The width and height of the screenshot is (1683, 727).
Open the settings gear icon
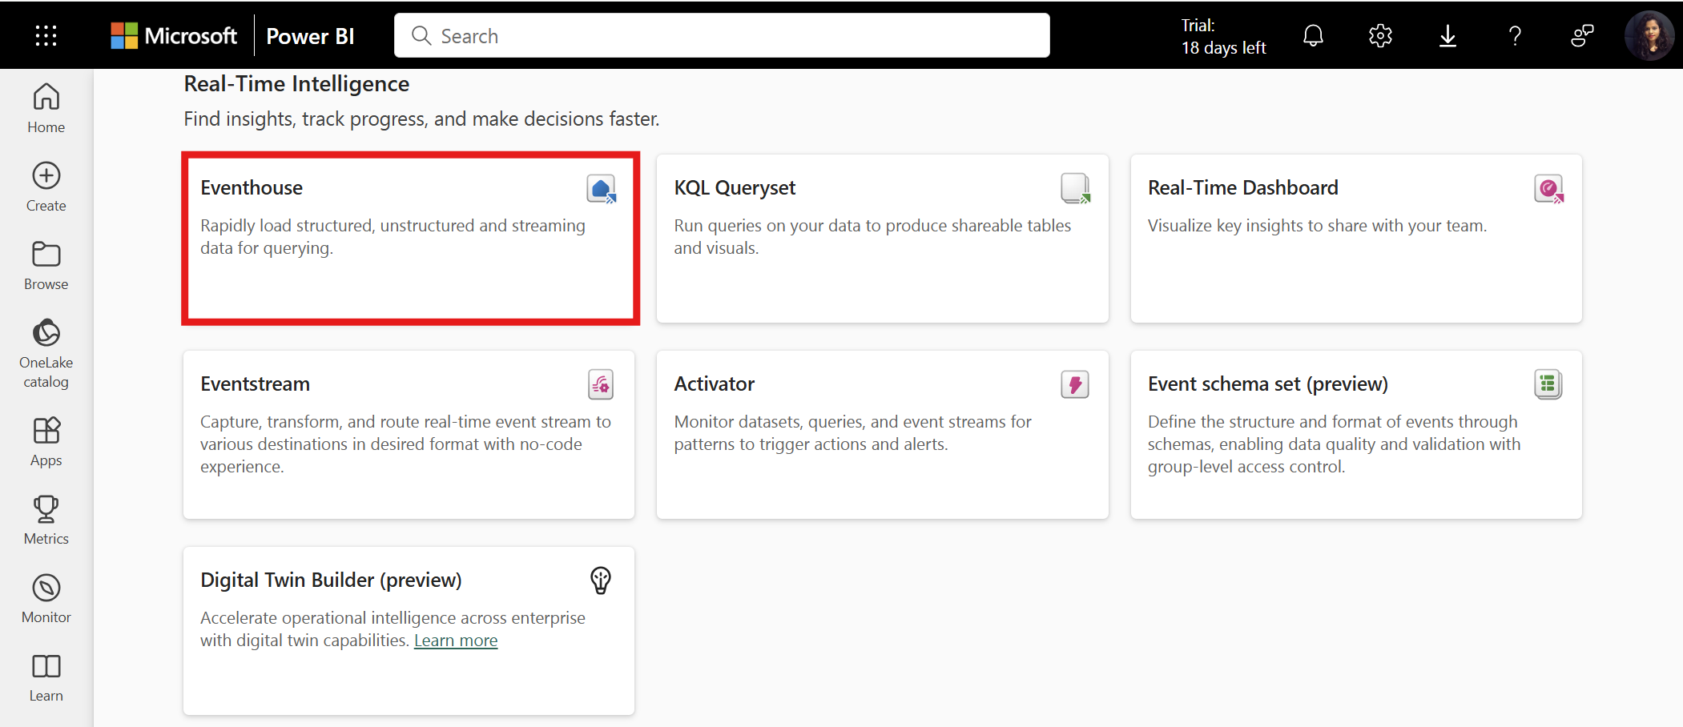coord(1380,35)
